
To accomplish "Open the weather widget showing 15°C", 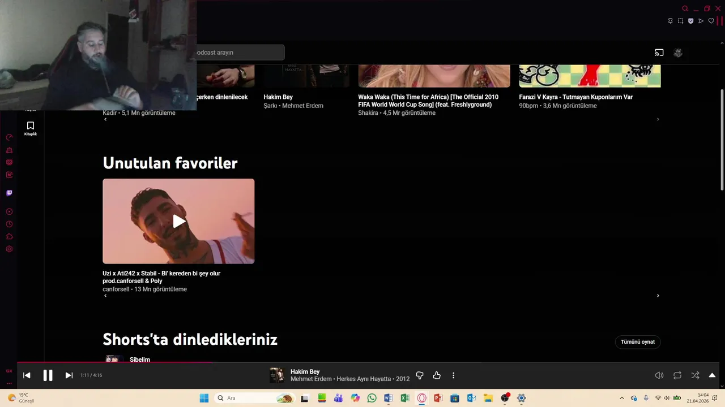I will (22, 398).
